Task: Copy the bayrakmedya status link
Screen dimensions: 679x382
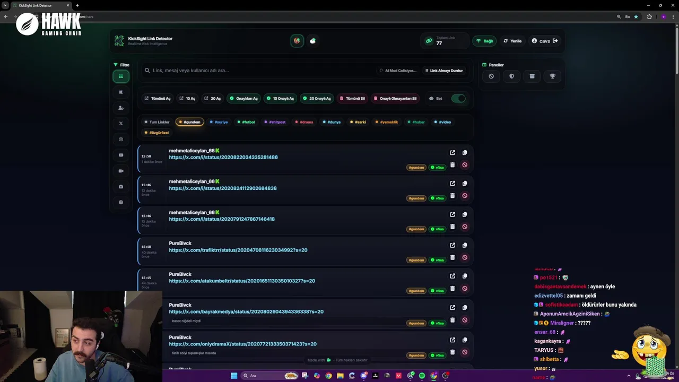Action: 465,307
